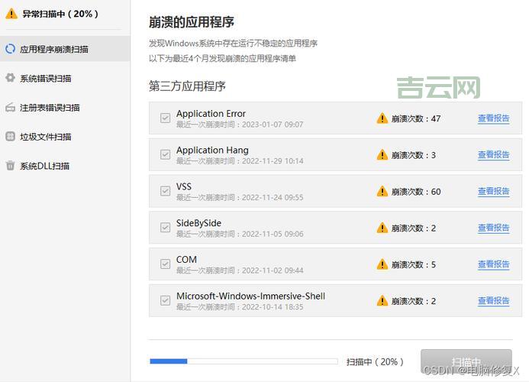Switch to 系统错误扫描 in sidebar

[x=65, y=78]
